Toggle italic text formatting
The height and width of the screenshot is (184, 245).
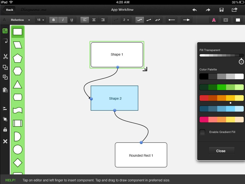coord(63,20)
